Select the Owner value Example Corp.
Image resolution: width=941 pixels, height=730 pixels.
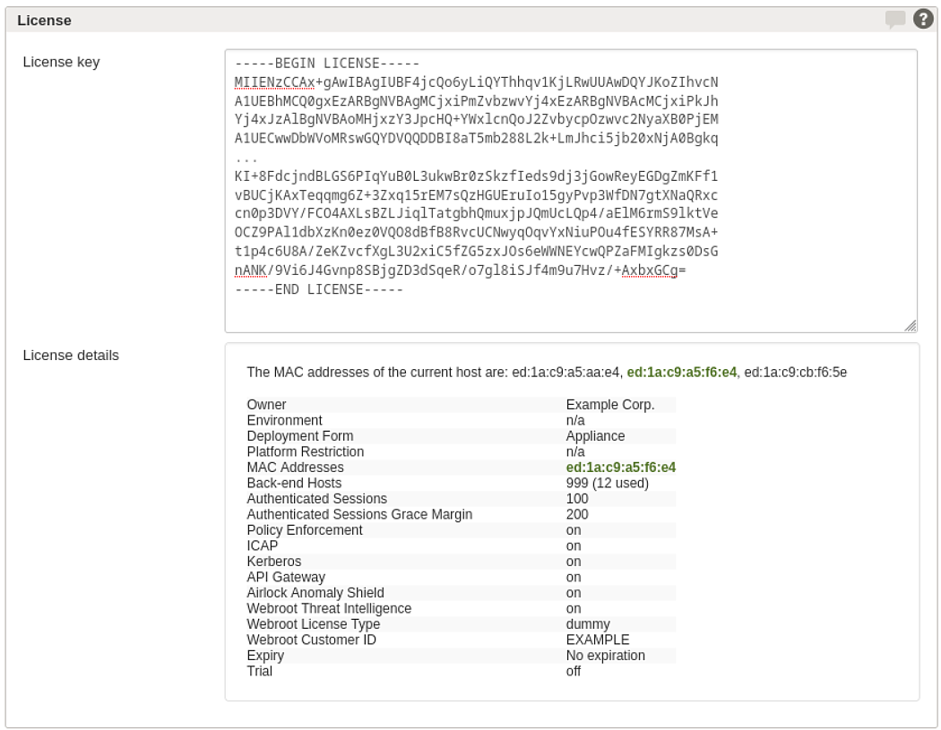click(x=609, y=404)
